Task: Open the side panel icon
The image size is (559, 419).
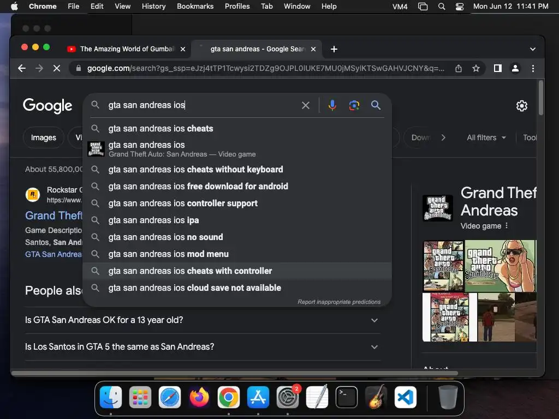Action: [x=498, y=68]
